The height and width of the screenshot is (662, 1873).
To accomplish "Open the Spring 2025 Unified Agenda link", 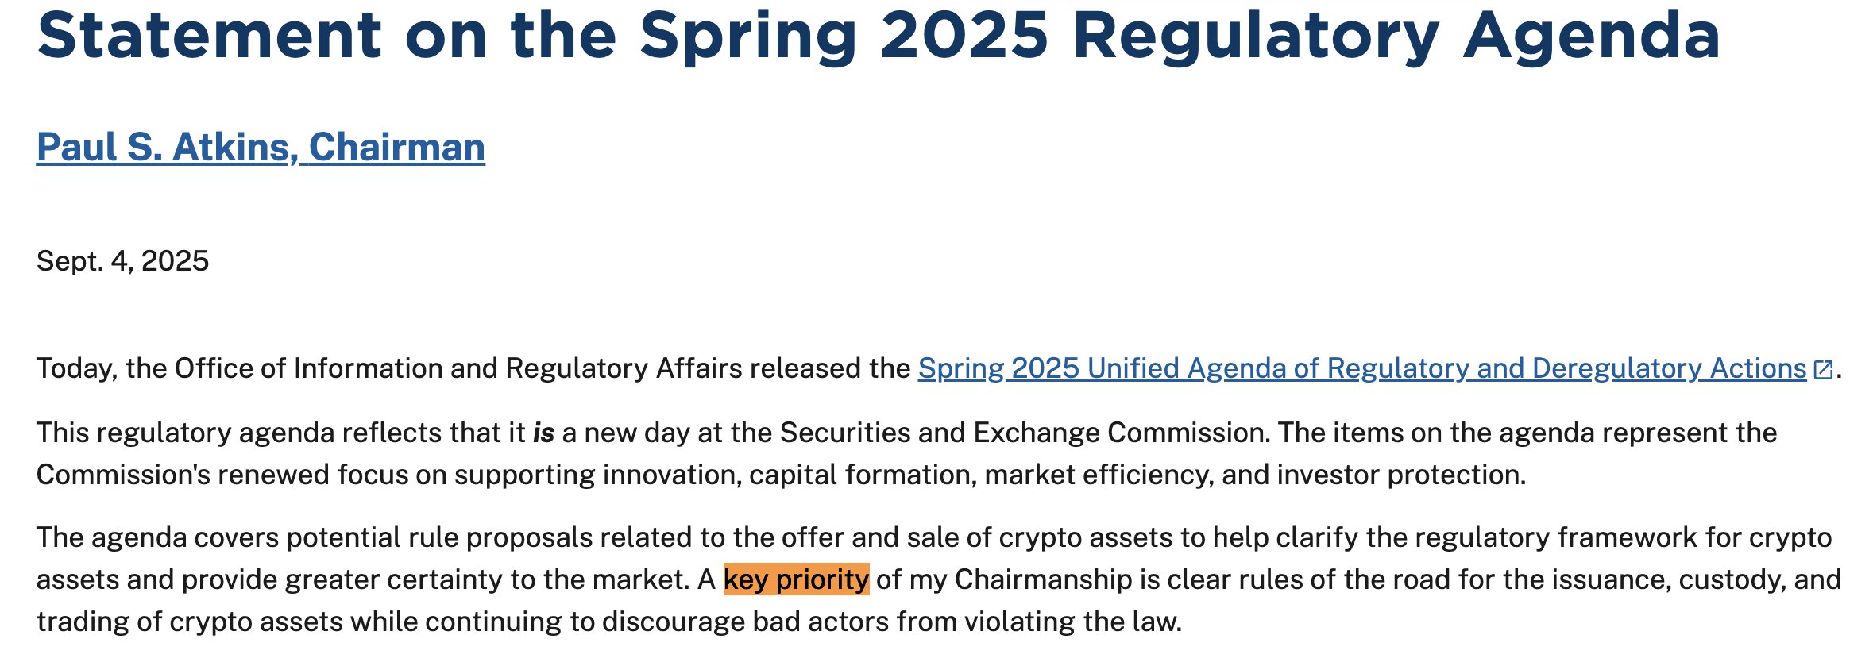I will tap(1361, 368).
